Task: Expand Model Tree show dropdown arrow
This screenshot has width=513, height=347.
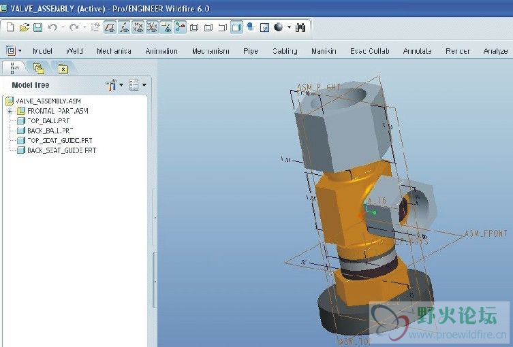Action: [144, 85]
